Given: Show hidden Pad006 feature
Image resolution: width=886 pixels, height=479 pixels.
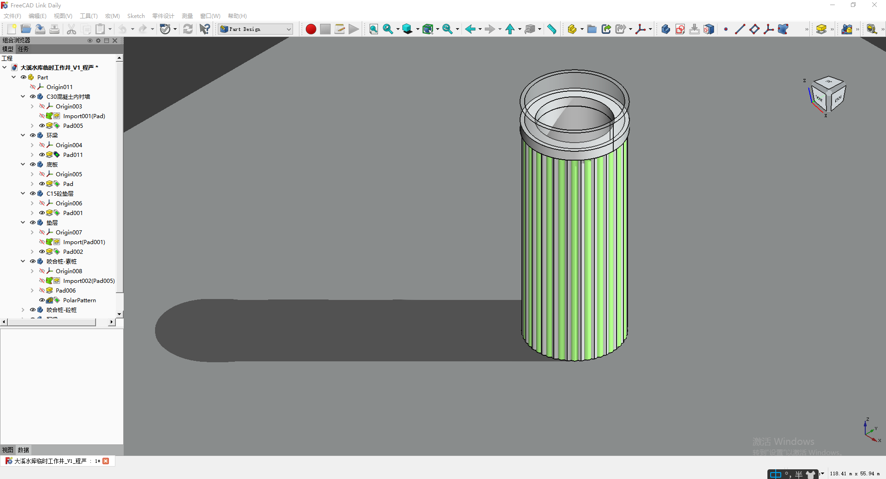Looking at the screenshot, I should [42, 290].
